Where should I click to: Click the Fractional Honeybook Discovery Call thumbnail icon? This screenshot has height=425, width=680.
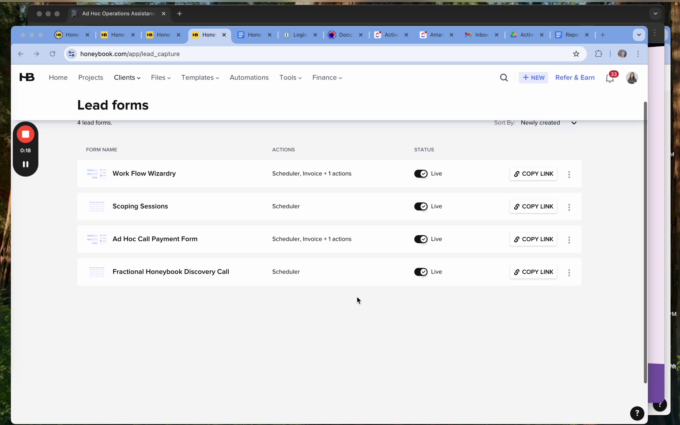96,272
